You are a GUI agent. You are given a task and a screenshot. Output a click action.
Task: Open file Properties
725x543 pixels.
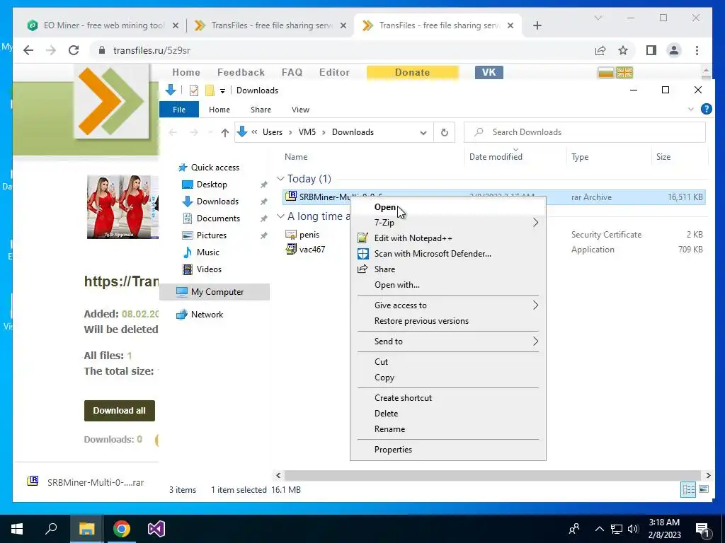point(393,449)
